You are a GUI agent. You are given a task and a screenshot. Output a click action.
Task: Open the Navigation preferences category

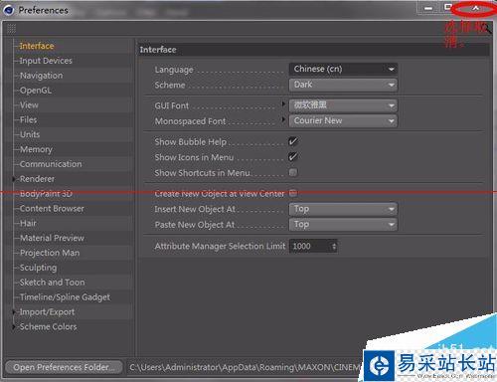coord(41,76)
